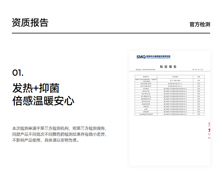Screen dimensions: 222x176
Task: Click the 抑菌率 test item cell
Action: click(146, 80)
